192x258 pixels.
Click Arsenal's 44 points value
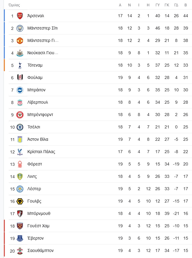pos(186,16)
